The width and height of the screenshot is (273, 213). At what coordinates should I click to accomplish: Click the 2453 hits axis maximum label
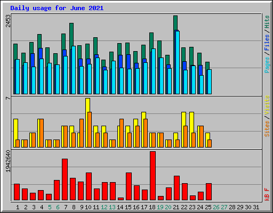[8, 21]
